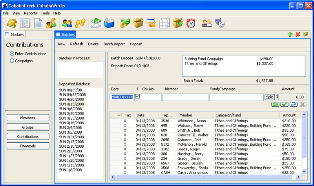Click the green plus icon in tab bar

[290, 35]
